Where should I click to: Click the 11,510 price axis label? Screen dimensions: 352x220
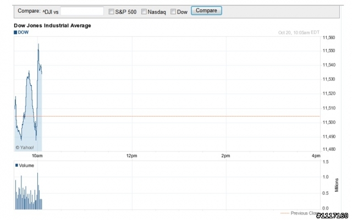tap(329, 108)
